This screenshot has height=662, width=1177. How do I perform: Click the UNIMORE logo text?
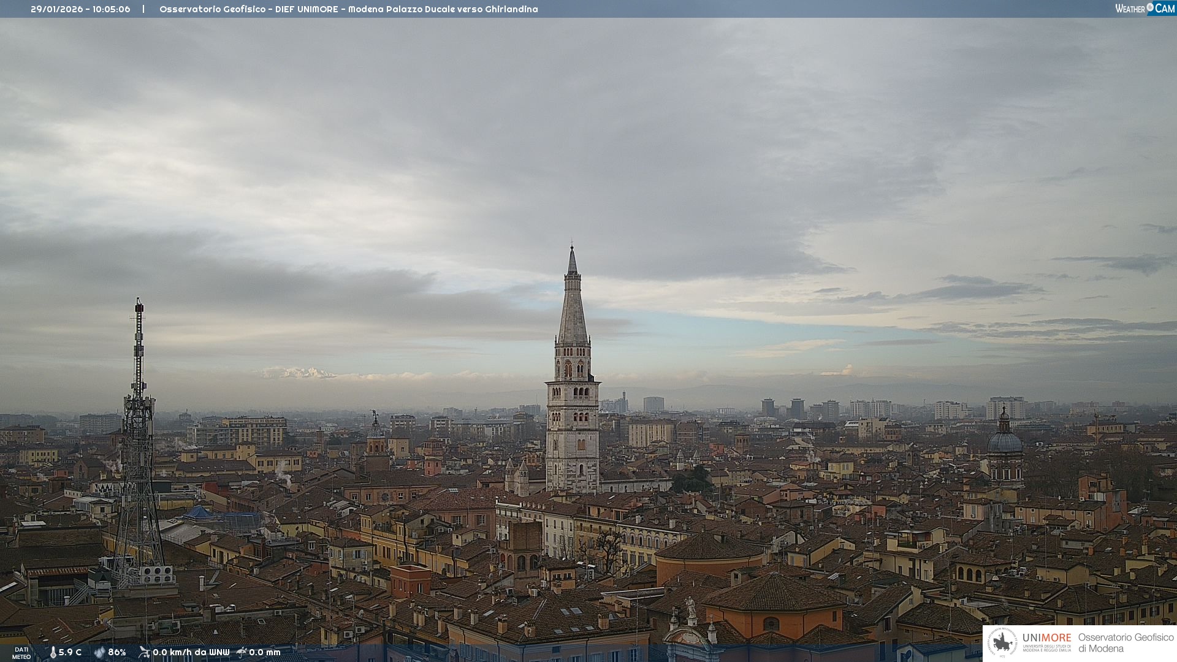click(1046, 638)
